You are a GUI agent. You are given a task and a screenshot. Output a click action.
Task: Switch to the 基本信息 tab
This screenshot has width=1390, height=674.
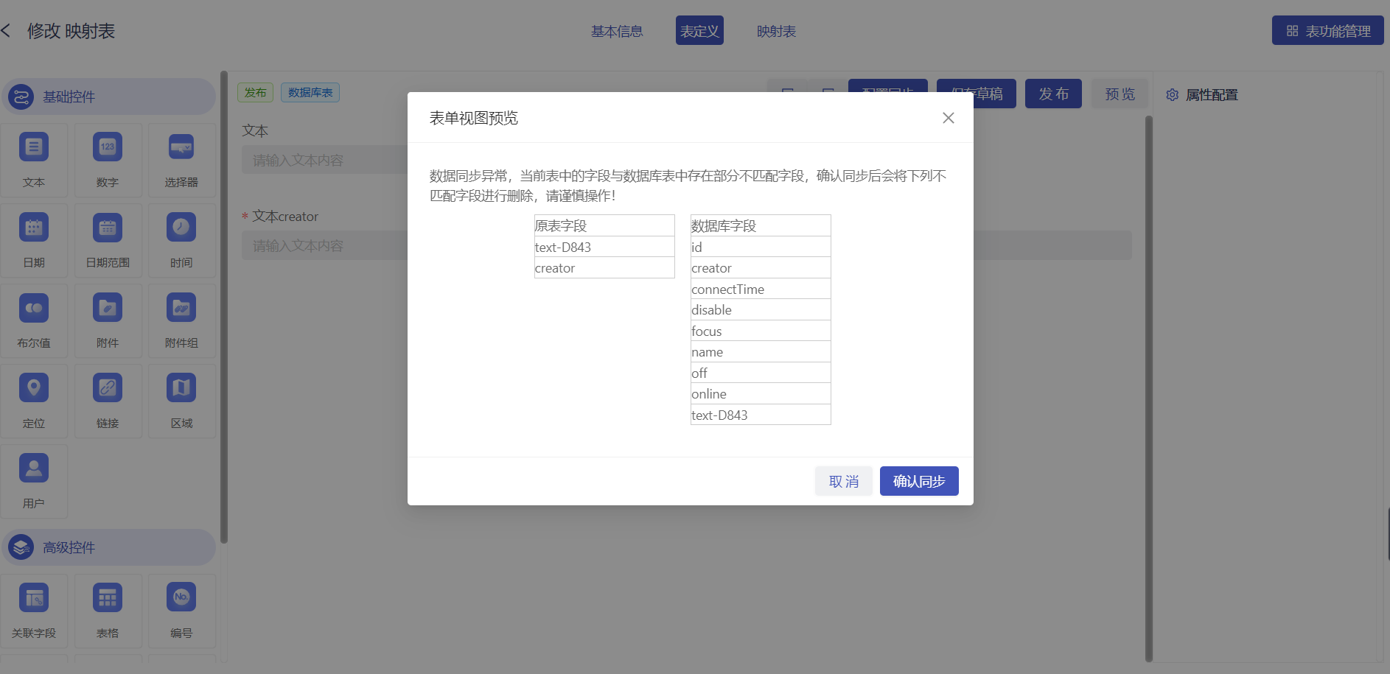[x=617, y=31]
